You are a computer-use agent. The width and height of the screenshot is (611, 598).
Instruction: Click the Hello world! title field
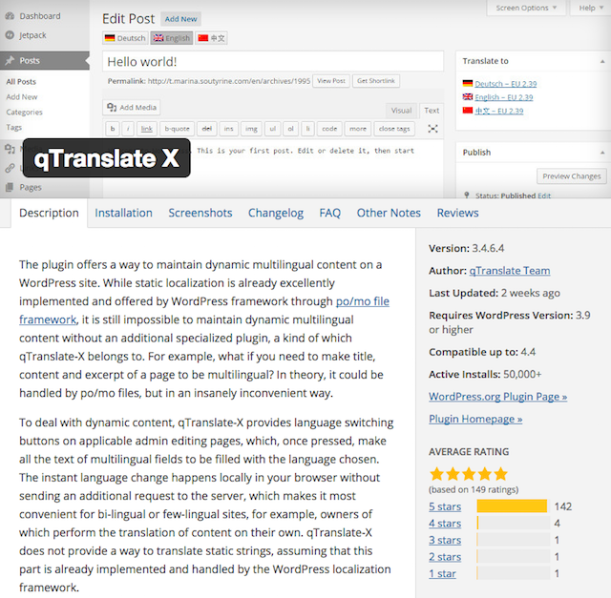(273, 61)
